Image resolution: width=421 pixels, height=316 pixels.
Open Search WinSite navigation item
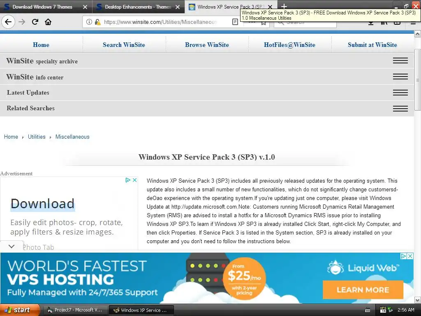[124, 45]
